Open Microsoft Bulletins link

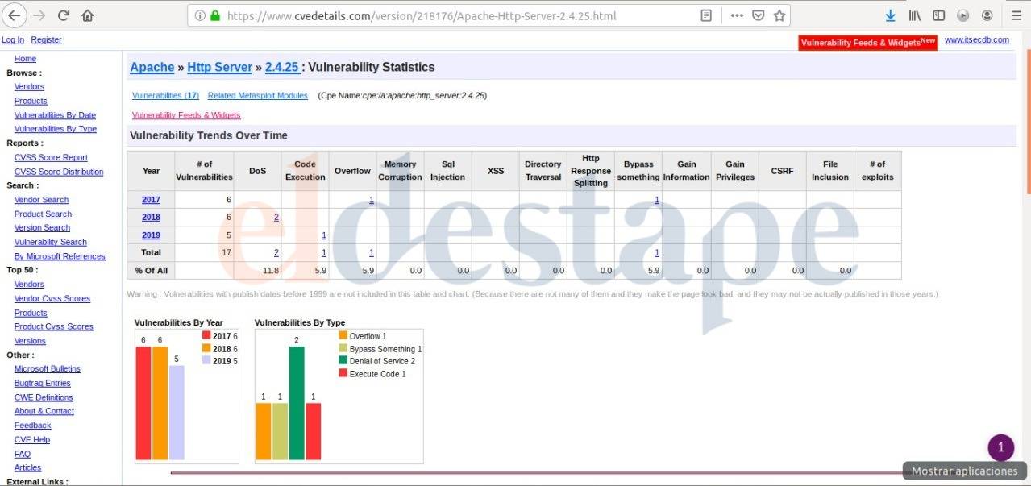[48, 369]
